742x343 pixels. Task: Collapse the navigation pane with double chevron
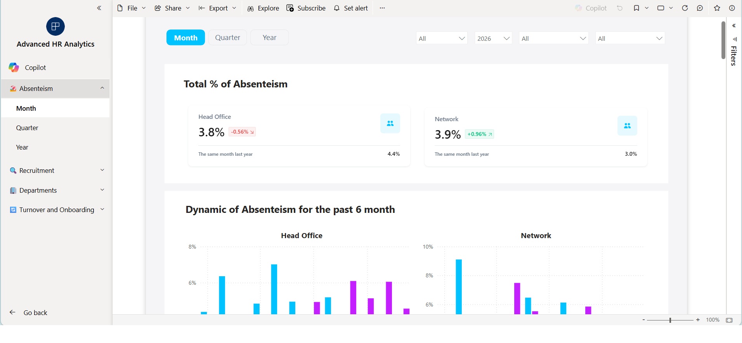coord(99,8)
